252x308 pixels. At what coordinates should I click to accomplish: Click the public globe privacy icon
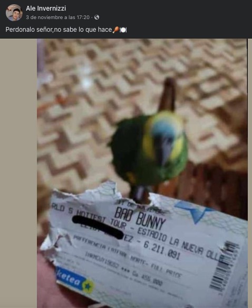[x=96, y=17]
